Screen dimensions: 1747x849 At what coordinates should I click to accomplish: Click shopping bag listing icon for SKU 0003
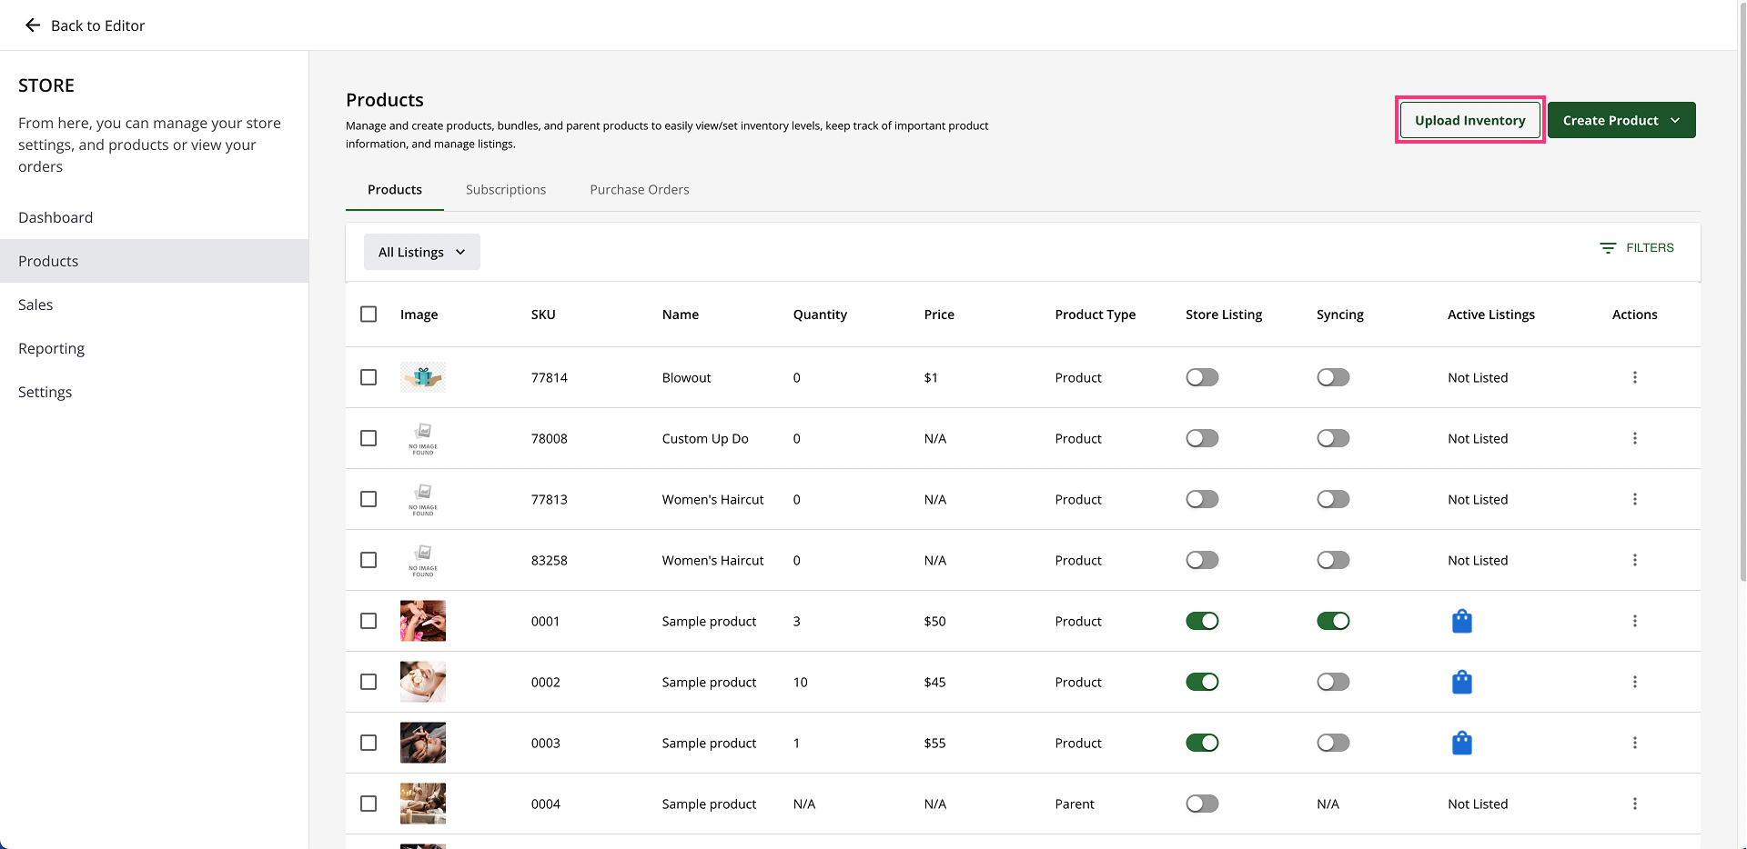1461,743
